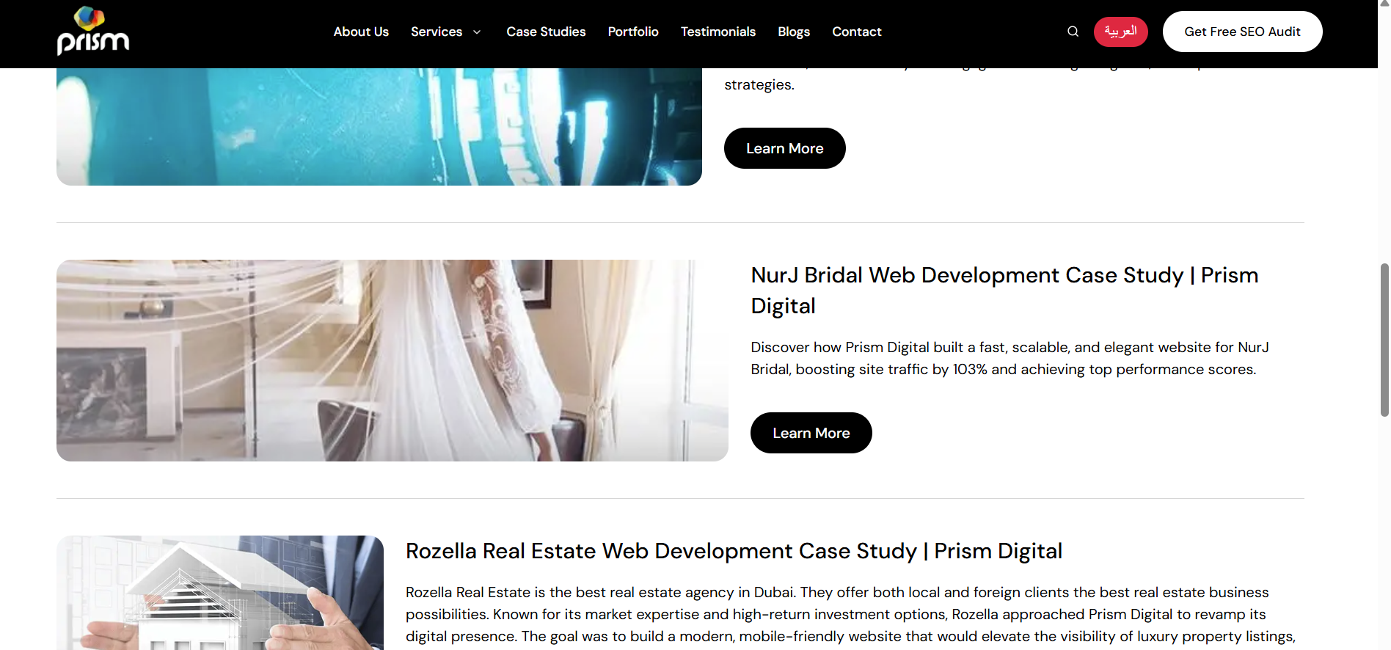Viewport: 1391px width, 650px height.
Task: Open the Blogs nav link
Action: 794,32
